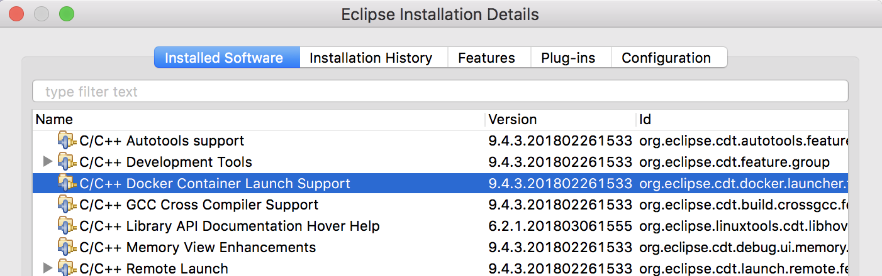The image size is (882, 276).
Task: Click the type filter text field
Action: click(440, 92)
